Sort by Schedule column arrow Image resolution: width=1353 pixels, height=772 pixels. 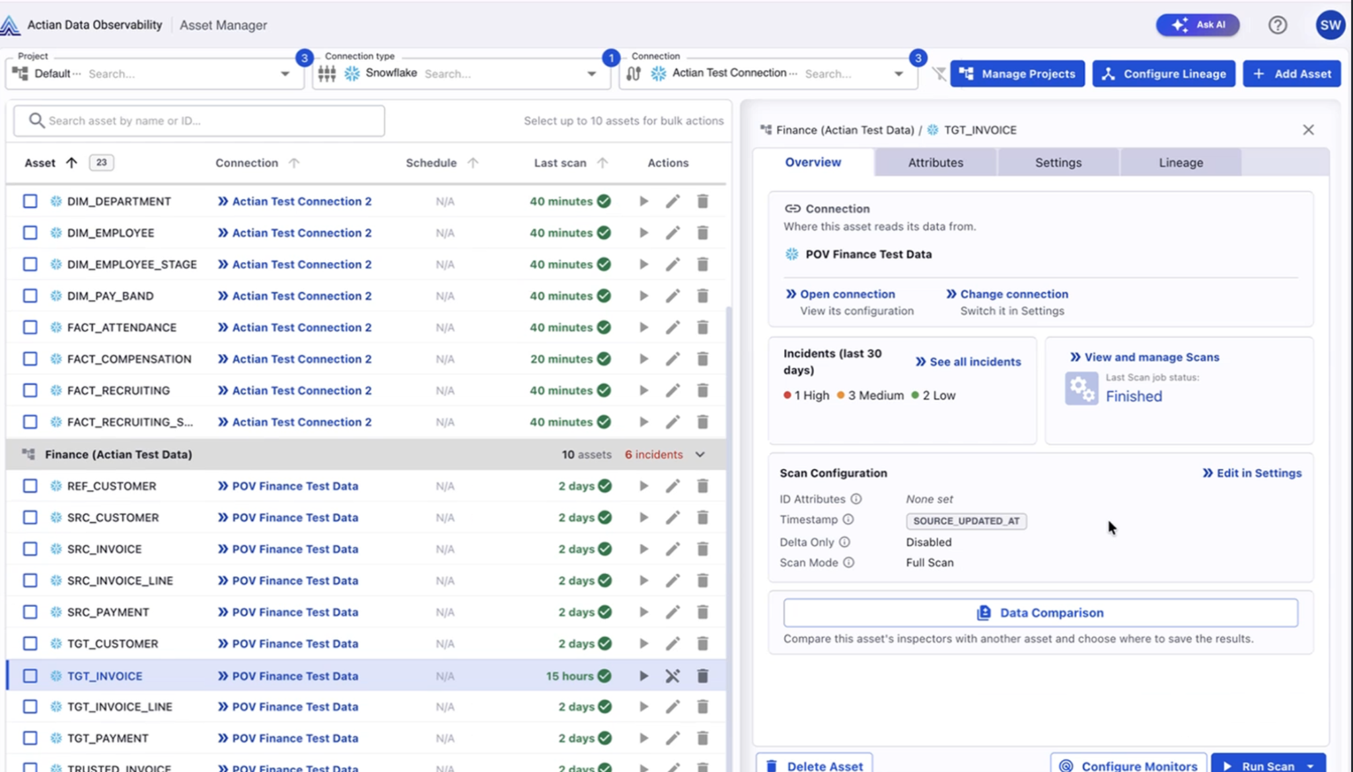pyautogui.click(x=472, y=162)
